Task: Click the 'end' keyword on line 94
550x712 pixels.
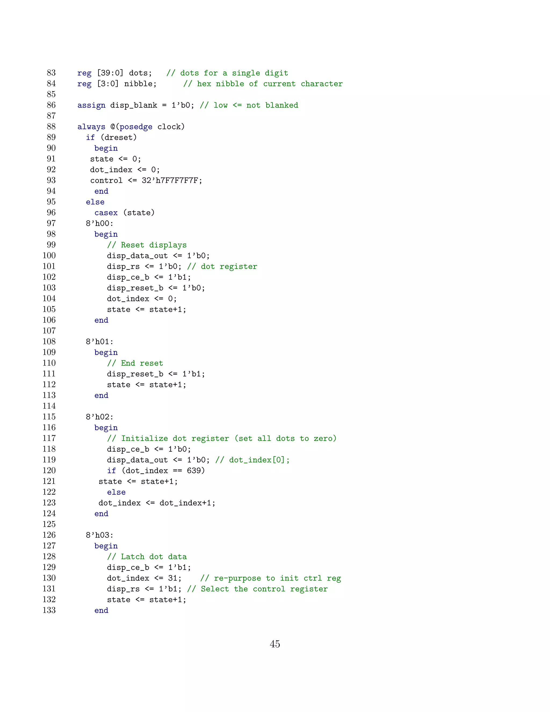Action: pyautogui.click(x=101, y=191)
